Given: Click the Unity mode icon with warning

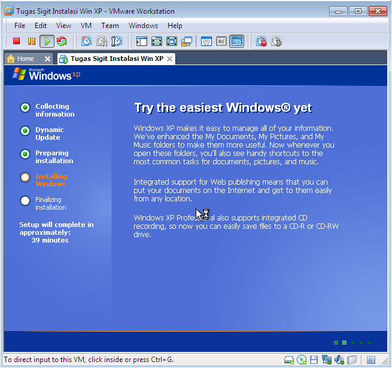Looking at the screenshot, I should 187,41.
